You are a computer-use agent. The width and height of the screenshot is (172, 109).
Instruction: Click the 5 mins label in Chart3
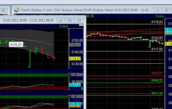160,16
